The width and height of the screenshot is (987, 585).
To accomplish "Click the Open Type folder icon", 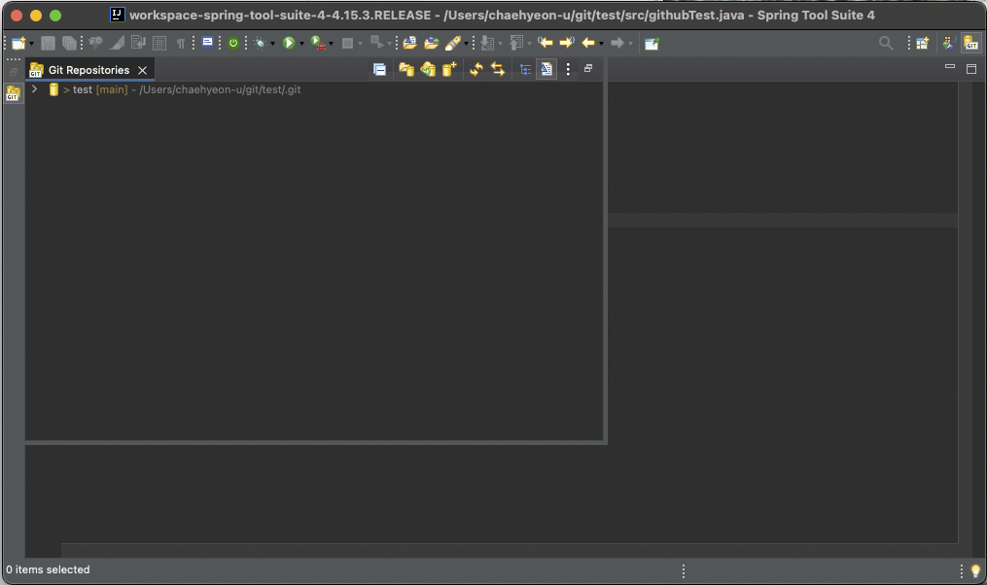I will [x=409, y=43].
